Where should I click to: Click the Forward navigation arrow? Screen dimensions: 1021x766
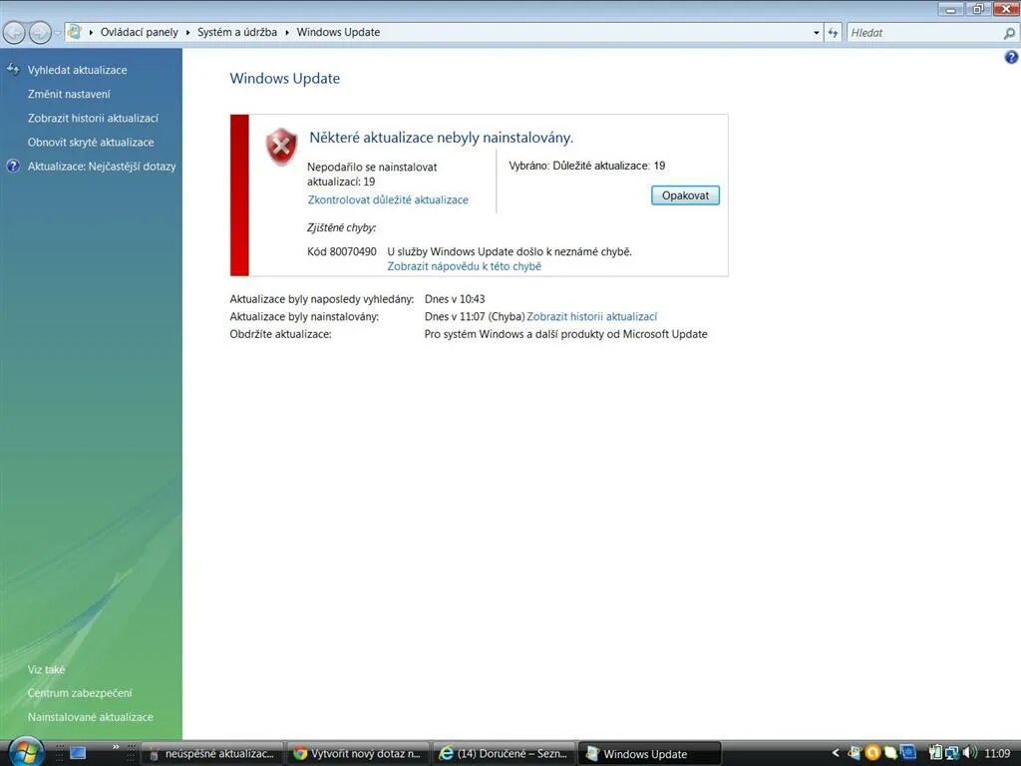[40, 32]
